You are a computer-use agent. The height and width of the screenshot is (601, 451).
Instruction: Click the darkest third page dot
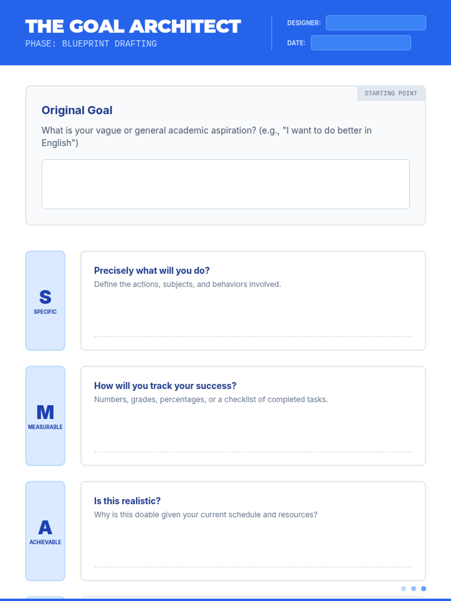tap(424, 589)
